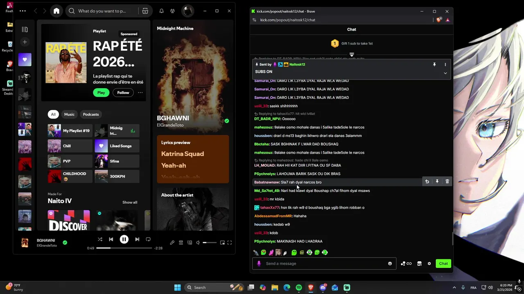Go back in Spotify navigation
Image resolution: width=524 pixels, height=294 pixels.
(36, 11)
